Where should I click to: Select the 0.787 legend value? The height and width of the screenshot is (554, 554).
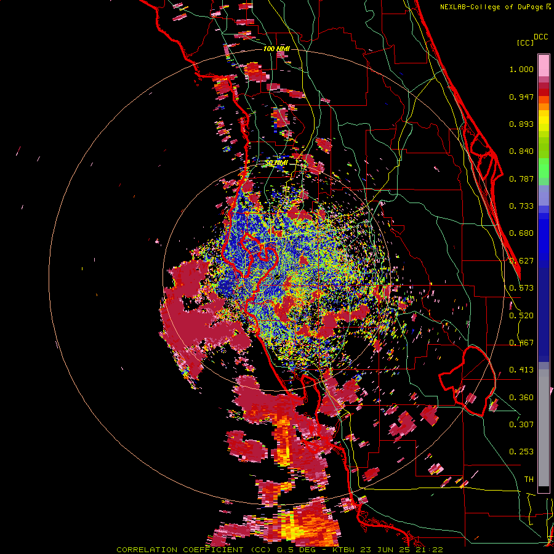point(521,179)
